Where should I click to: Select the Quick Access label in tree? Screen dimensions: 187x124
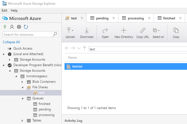[23, 48]
